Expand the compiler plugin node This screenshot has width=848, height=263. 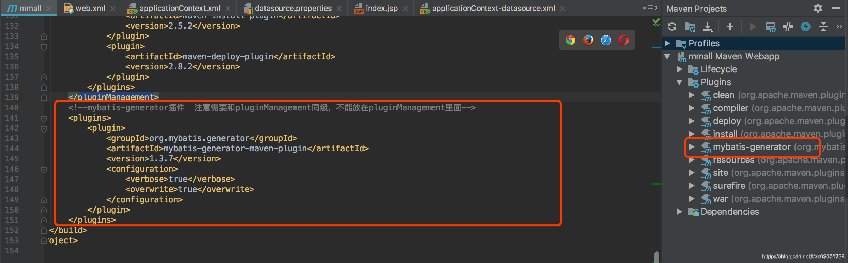(x=692, y=108)
